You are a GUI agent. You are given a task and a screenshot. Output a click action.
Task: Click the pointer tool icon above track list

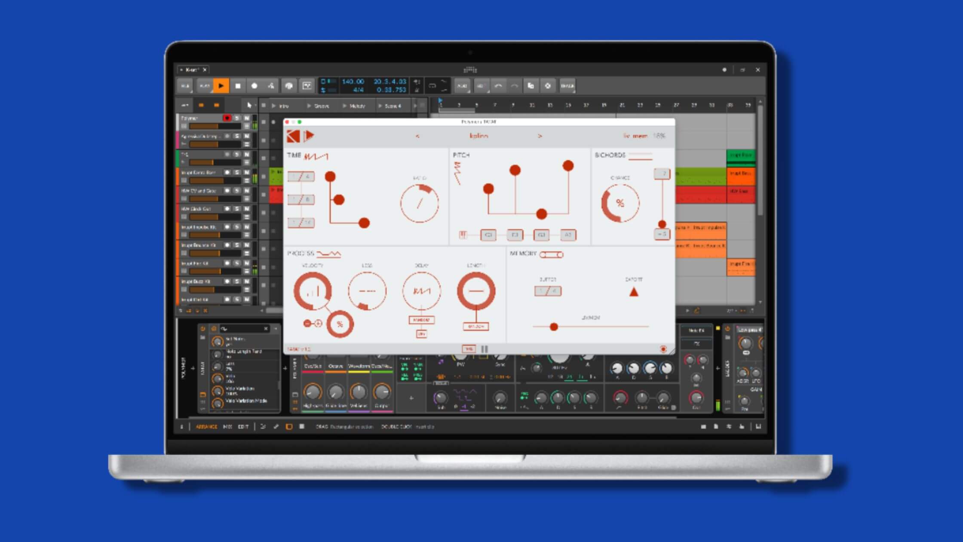(249, 105)
